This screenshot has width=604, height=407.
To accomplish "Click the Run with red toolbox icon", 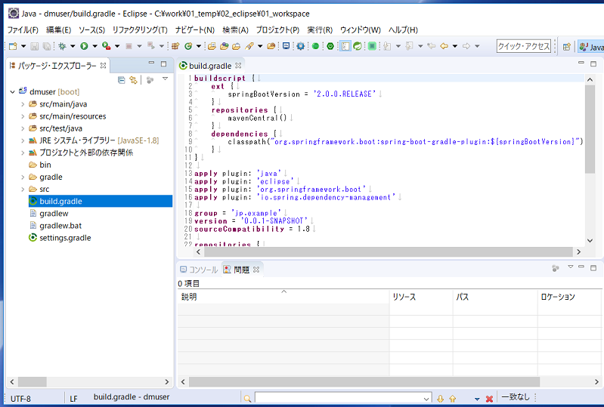I will coord(107,46).
